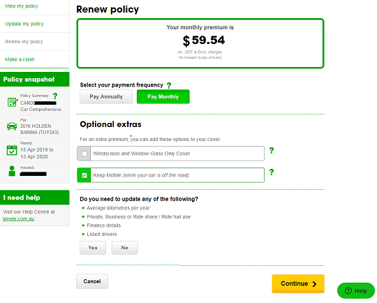This screenshot has width=377, height=303.
Task: Open Update my policy menu item
Action: pos(24,24)
